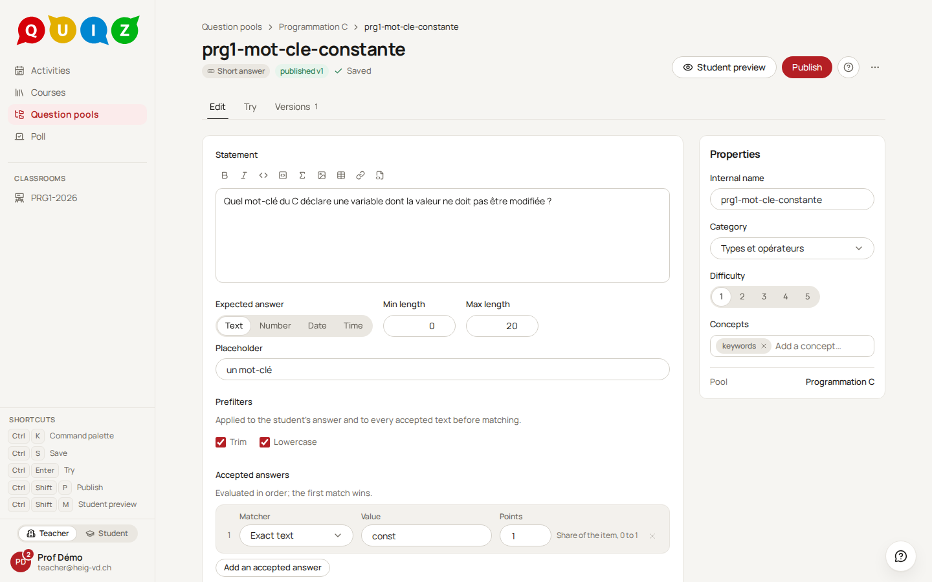Screen dimensions: 932x582
Task: Set difficulty to level 3
Action: (764, 297)
